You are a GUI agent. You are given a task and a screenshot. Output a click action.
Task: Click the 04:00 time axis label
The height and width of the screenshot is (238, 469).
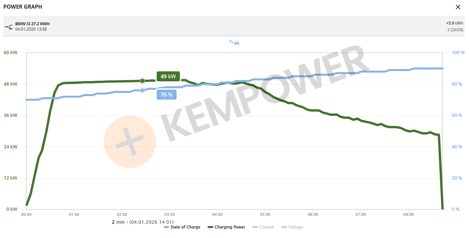[217, 214]
